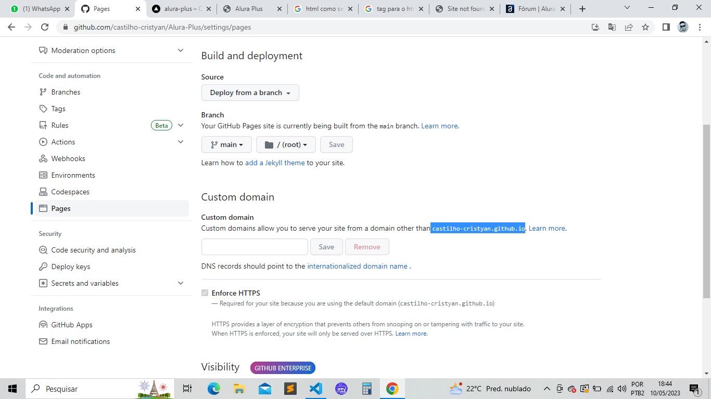Open File Explorer from taskbar
The width and height of the screenshot is (711, 399).
[x=239, y=389]
